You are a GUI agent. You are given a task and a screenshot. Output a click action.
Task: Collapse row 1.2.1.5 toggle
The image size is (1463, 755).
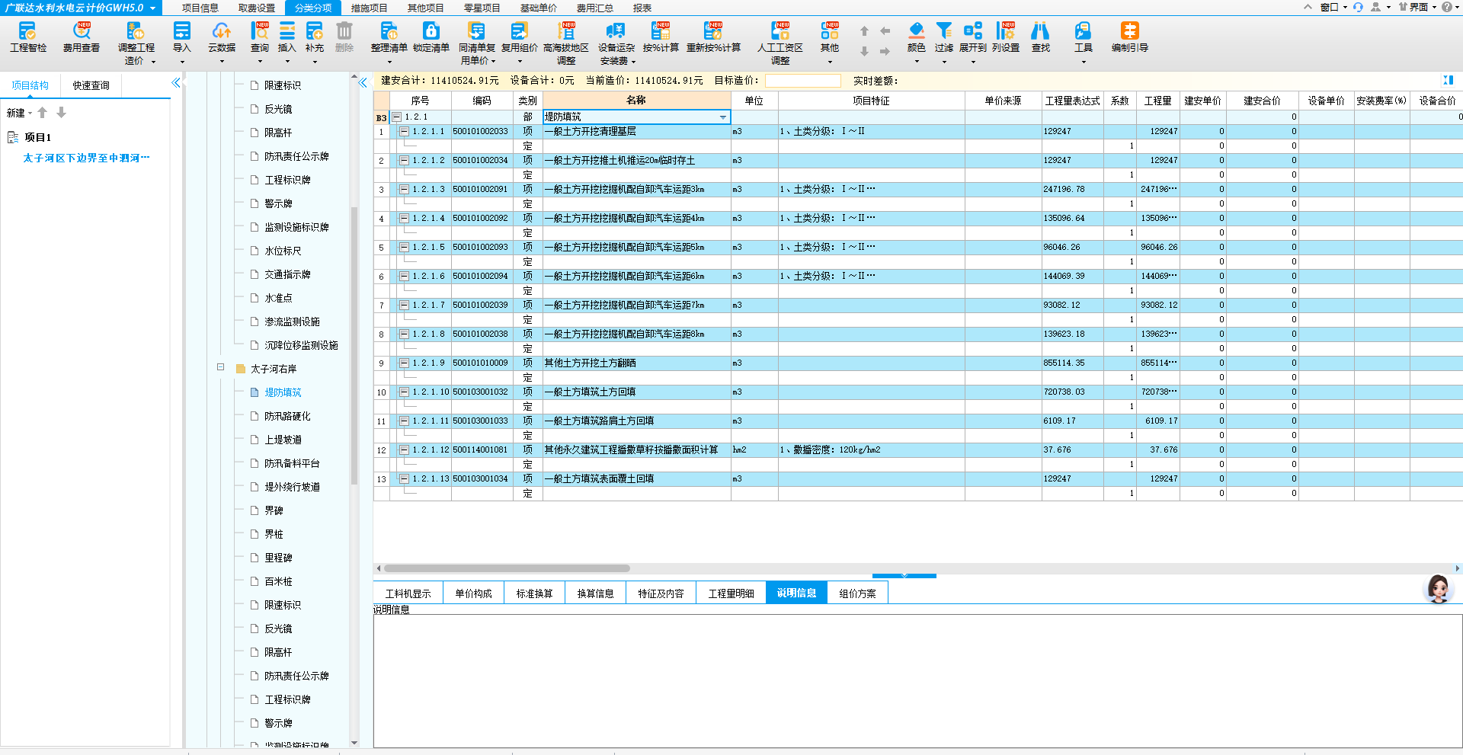405,247
